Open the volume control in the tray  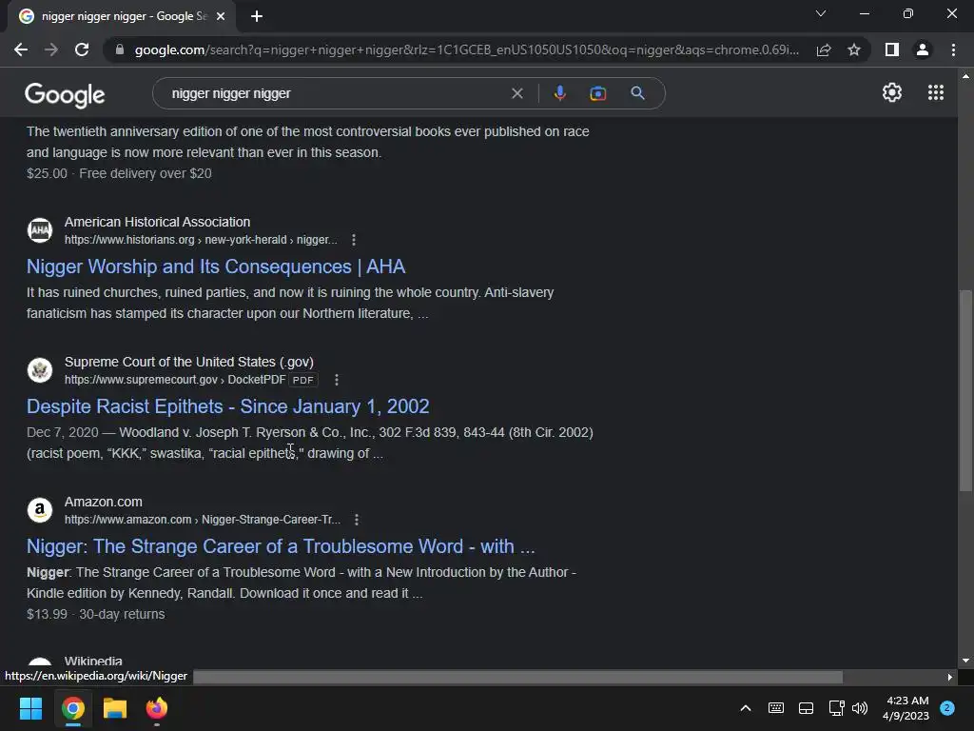coord(860,708)
